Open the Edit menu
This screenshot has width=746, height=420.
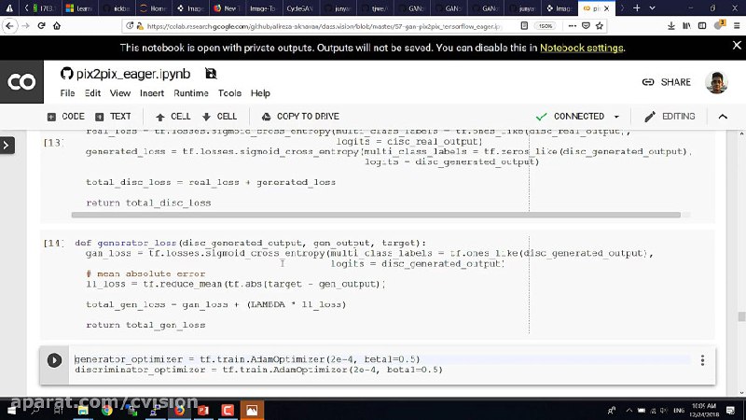[92, 93]
